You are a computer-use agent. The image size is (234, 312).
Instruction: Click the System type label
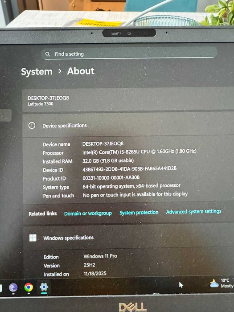[56, 187]
